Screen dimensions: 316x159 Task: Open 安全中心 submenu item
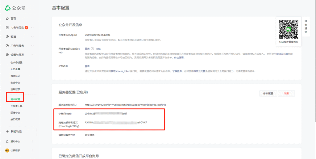click(15, 83)
